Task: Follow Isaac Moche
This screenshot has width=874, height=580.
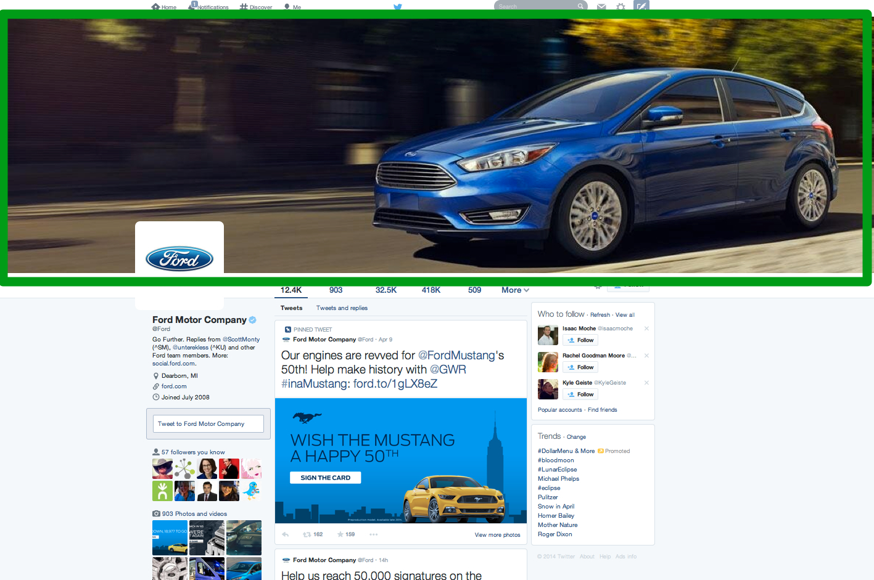Action: pos(580,340)
